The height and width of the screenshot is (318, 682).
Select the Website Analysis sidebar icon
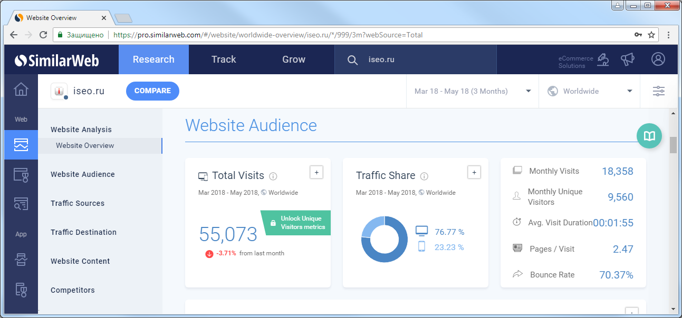21,145
